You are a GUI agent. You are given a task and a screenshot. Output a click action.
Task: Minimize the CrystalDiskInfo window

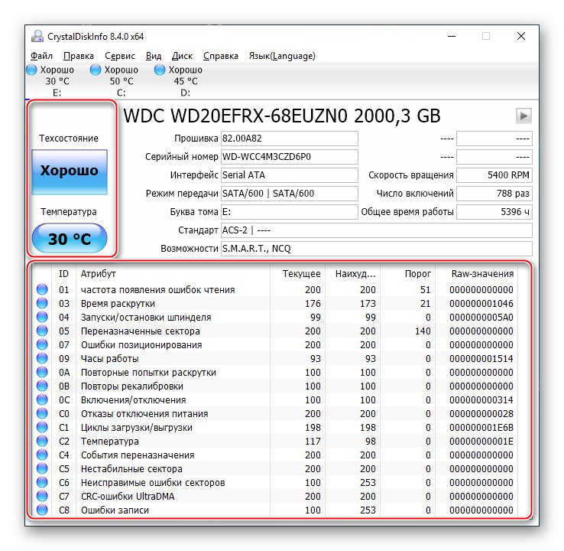click(x=452, y=36)
